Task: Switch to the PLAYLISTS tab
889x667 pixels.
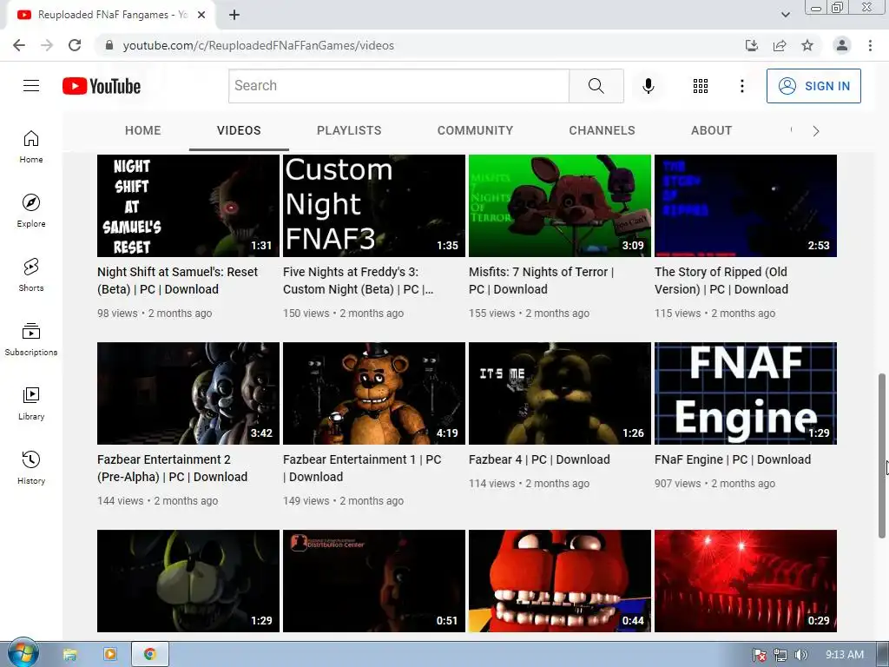Action: (x=349, y=130)
